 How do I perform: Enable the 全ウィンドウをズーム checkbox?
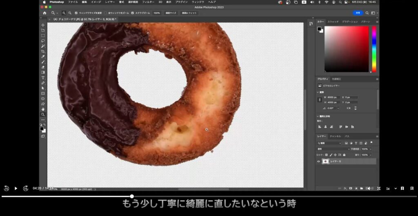pyautogui.click(x=105, y=13)
